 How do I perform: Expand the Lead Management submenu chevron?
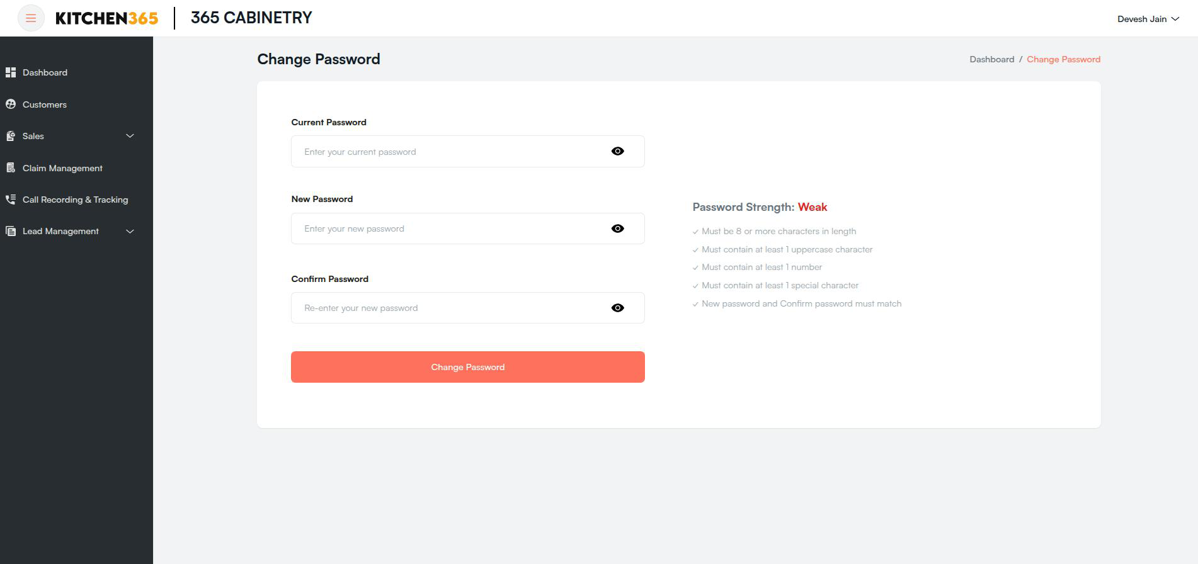click(130, 231)
